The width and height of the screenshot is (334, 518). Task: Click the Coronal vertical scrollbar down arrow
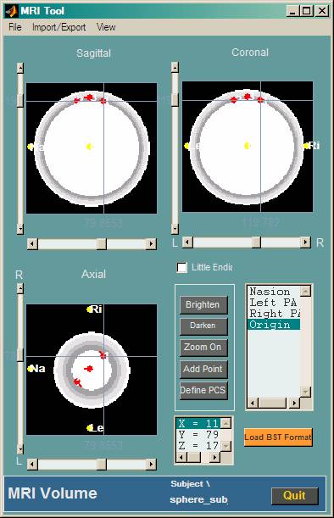tap(175, 228)
